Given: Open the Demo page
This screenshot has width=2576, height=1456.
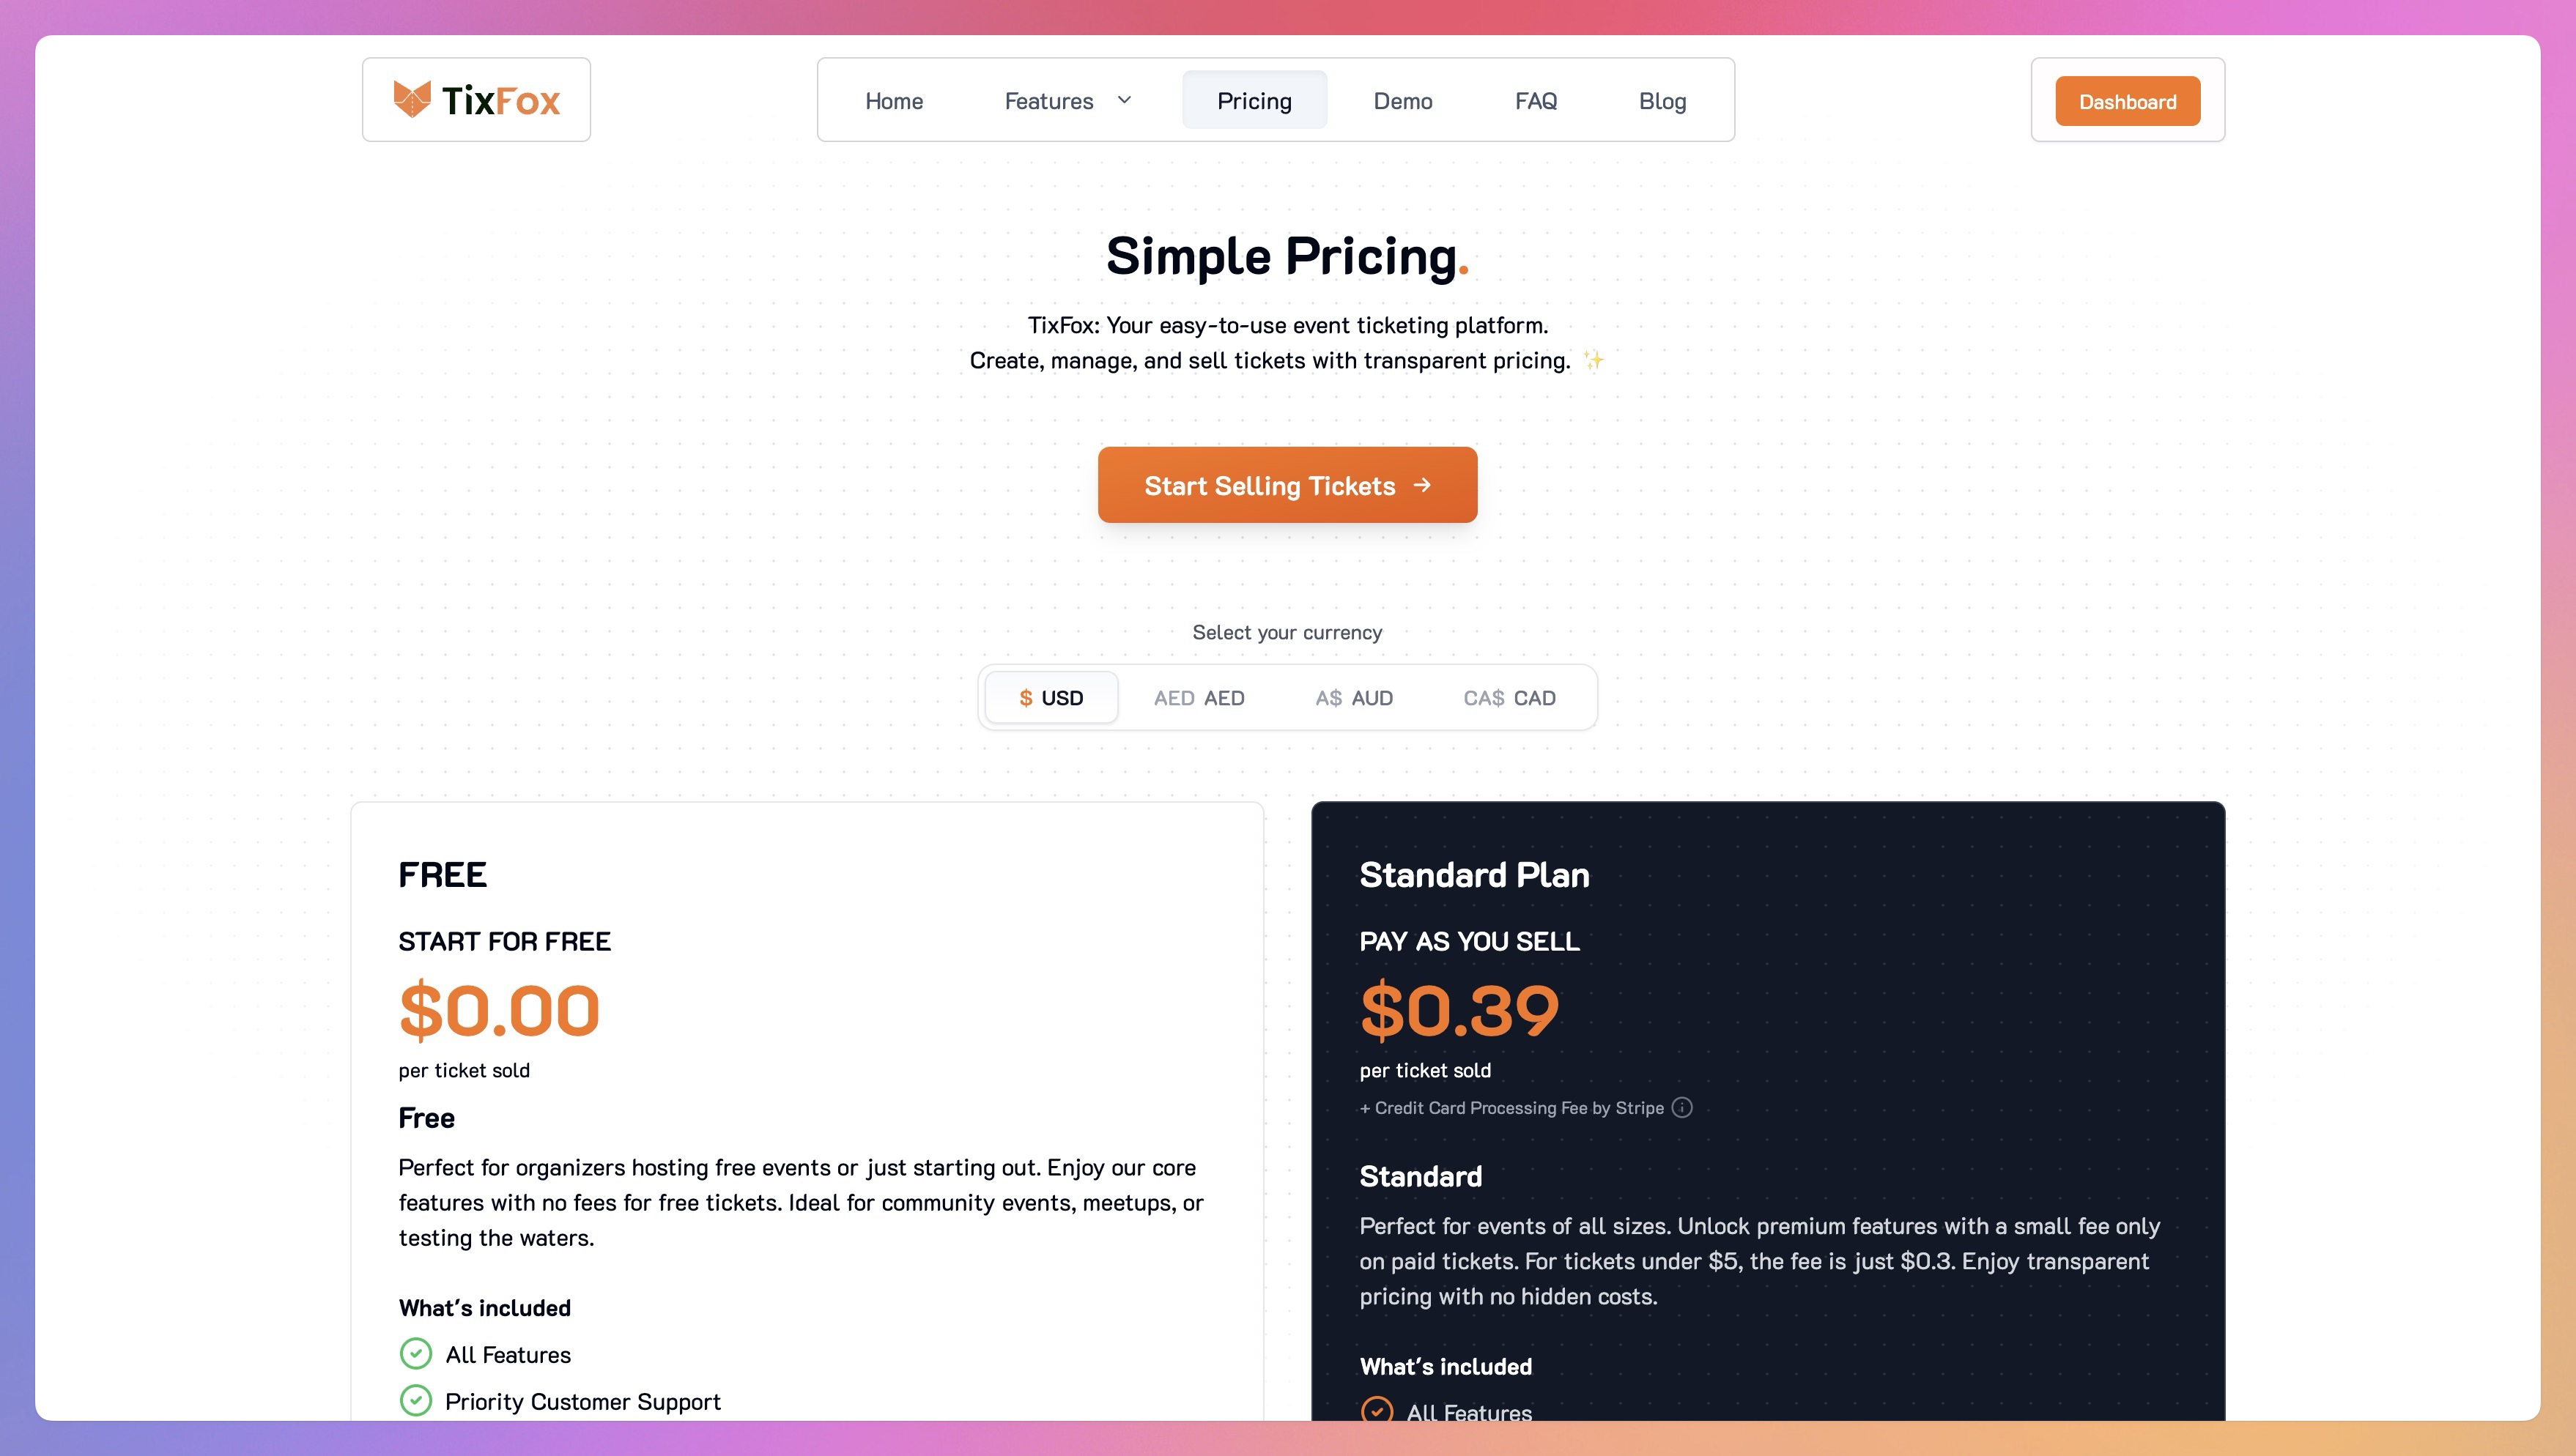Looking at the screenshot, I should 1402,101.
